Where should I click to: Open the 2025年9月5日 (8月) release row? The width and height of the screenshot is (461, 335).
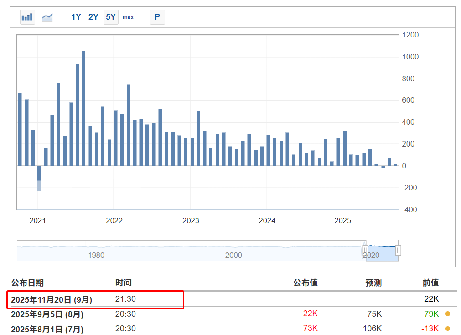pos(47,314)
